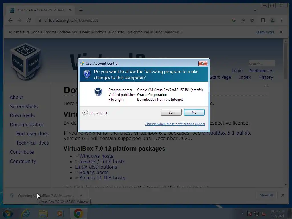
Task: Click the share page icon in Chrome
Action: [x=243, y=20]
